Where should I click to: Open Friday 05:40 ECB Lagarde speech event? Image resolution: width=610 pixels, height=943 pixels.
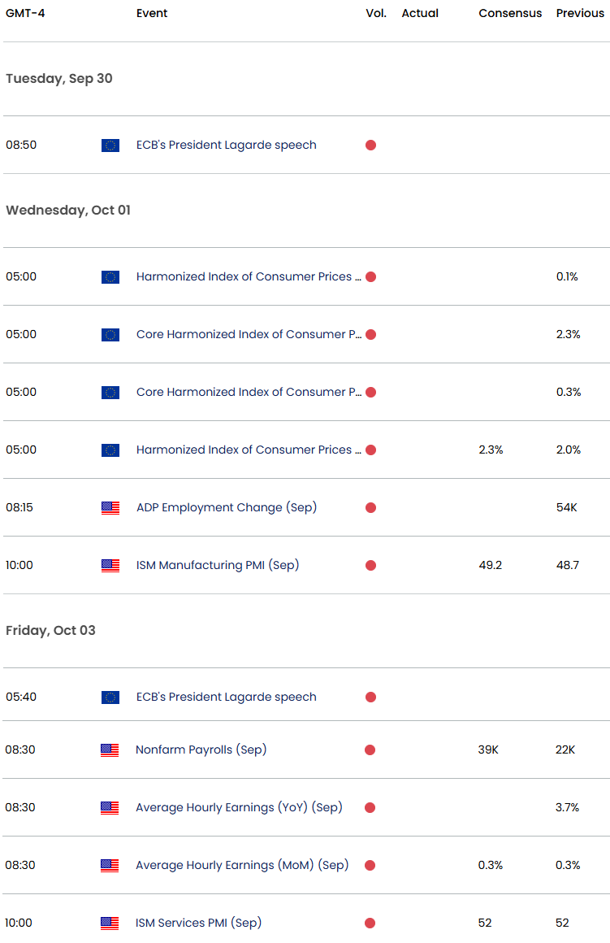[x=226, y=697]
